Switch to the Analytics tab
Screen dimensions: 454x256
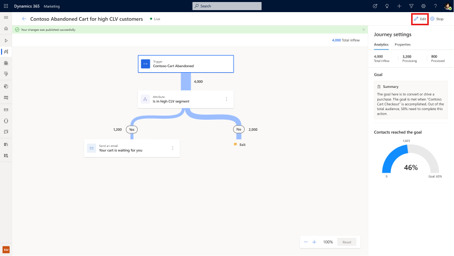point(381,44)
